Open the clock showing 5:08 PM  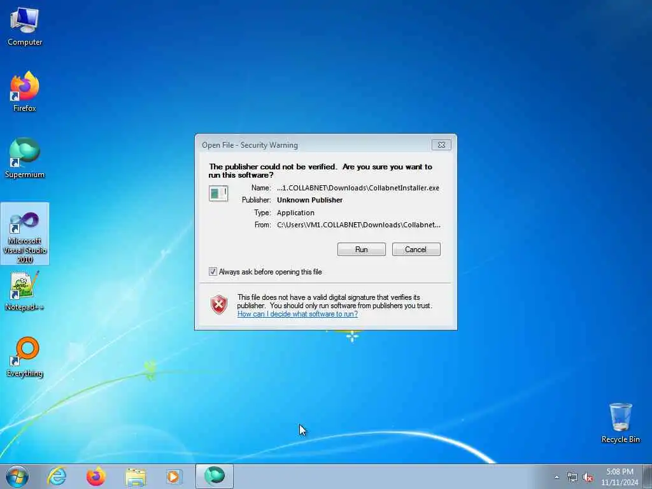point(620,477)
